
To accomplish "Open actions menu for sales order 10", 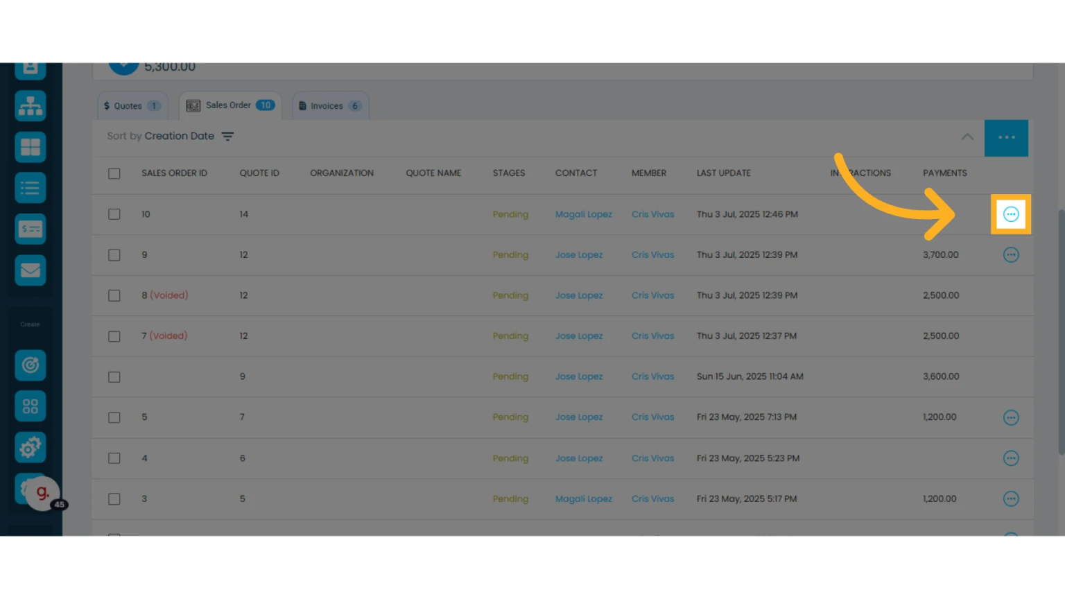I will 1011,214.
